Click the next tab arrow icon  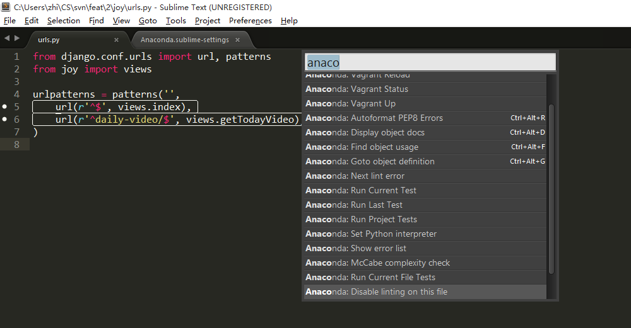[x=17, y=38]
